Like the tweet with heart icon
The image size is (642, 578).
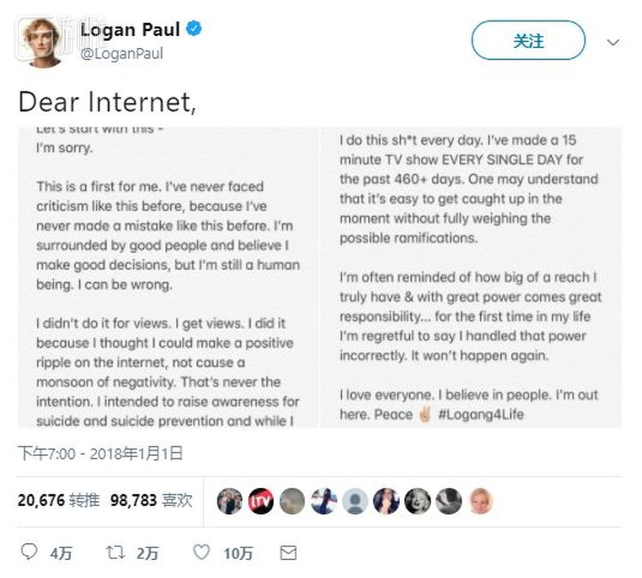pyautogui.click(x=201, y=552)
